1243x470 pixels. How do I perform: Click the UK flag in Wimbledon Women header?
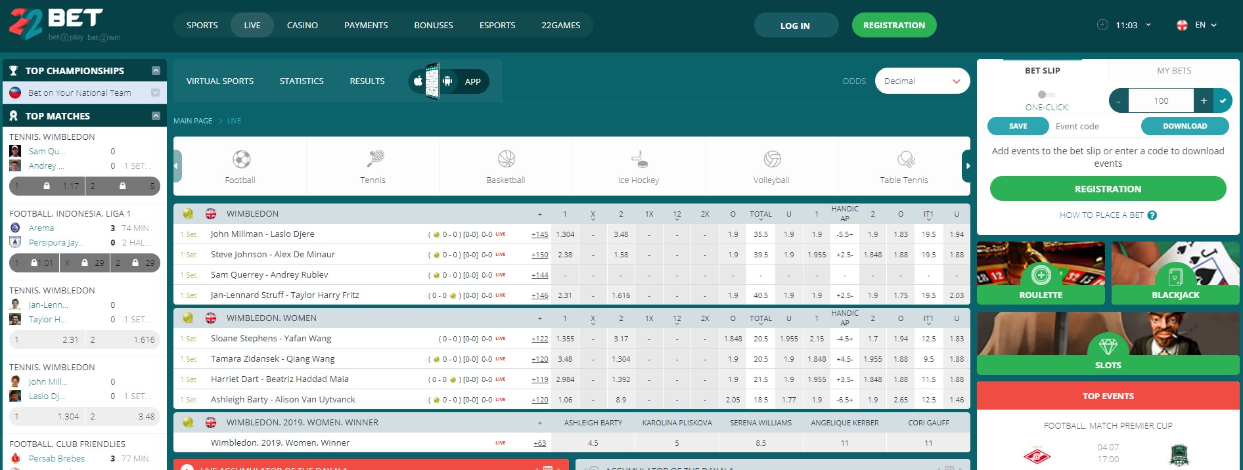point(211,318)
